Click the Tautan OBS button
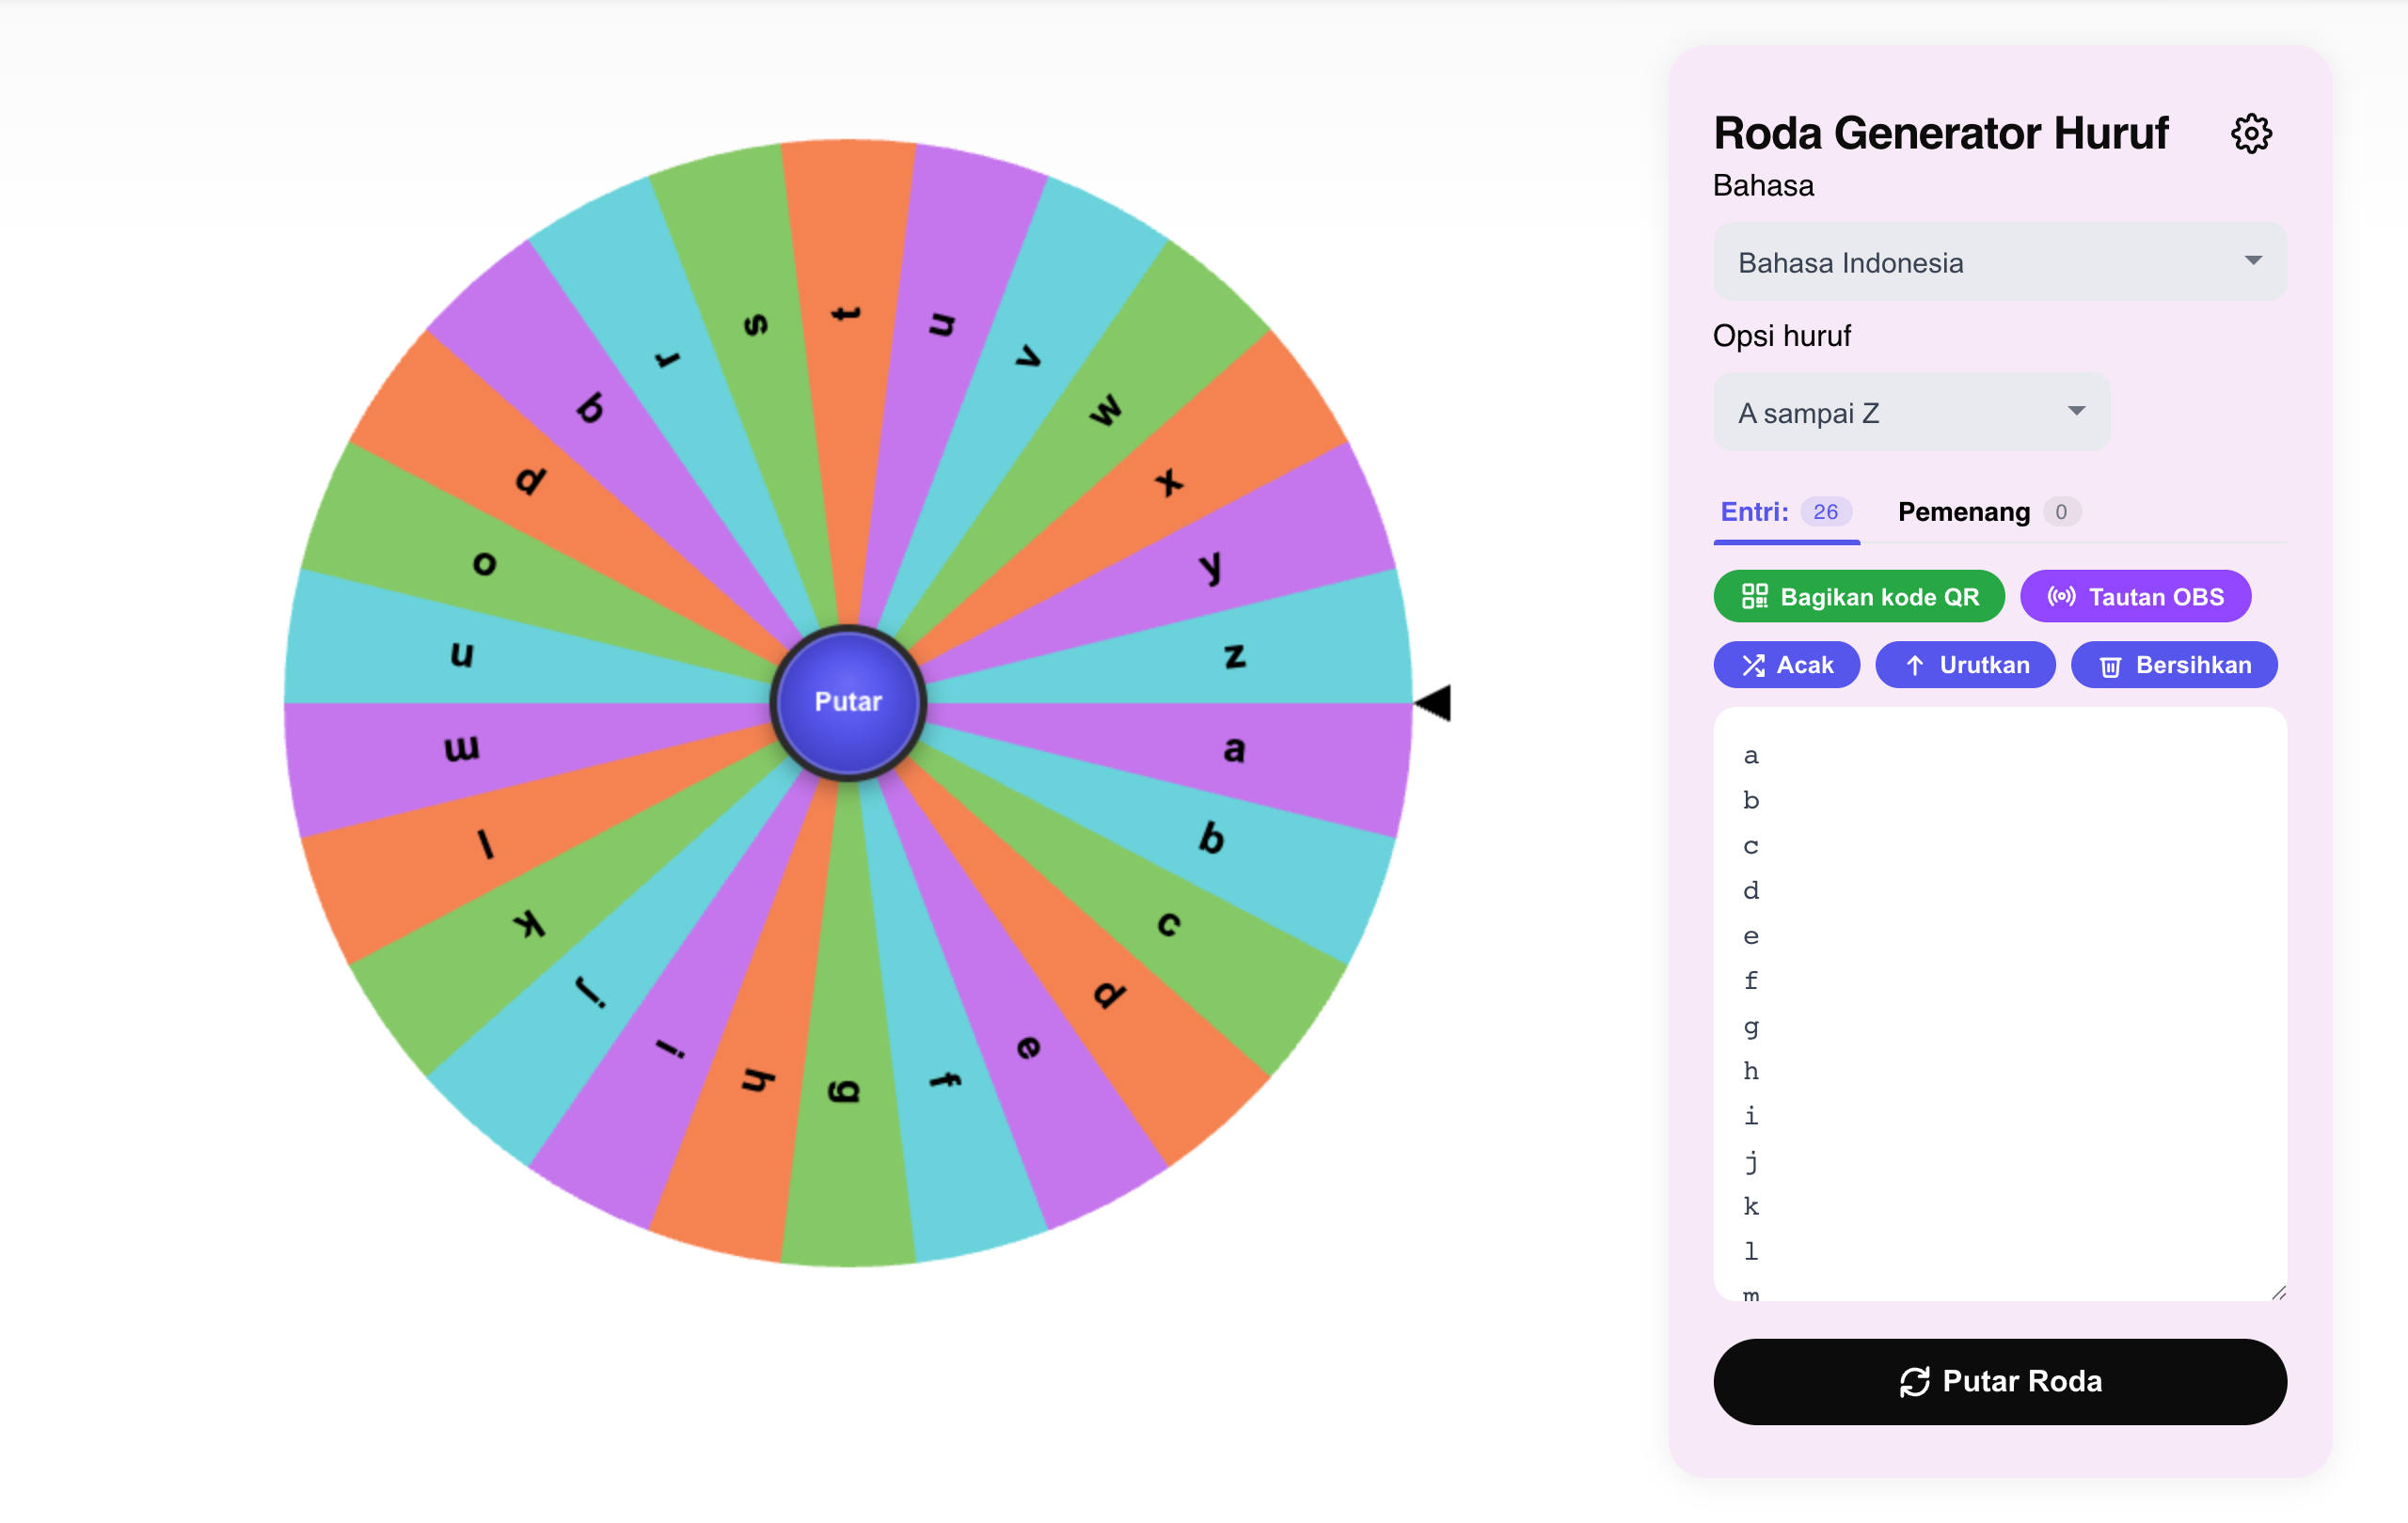The height and width of the screenshot is (1523, 2408). pyautogui.click(x=2135, y=597)
